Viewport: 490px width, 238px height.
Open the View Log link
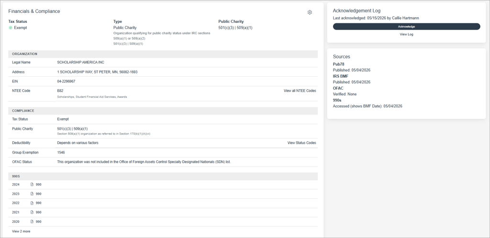pyautogui.click(x=406, y=34)
